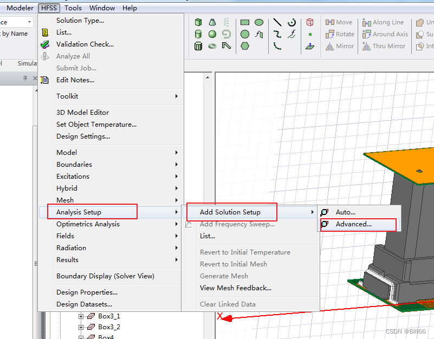The height and width of the screenshot is (339, 434).
Task: Open the Window menu
Action: pyautogui.click(x=102, y=8)
